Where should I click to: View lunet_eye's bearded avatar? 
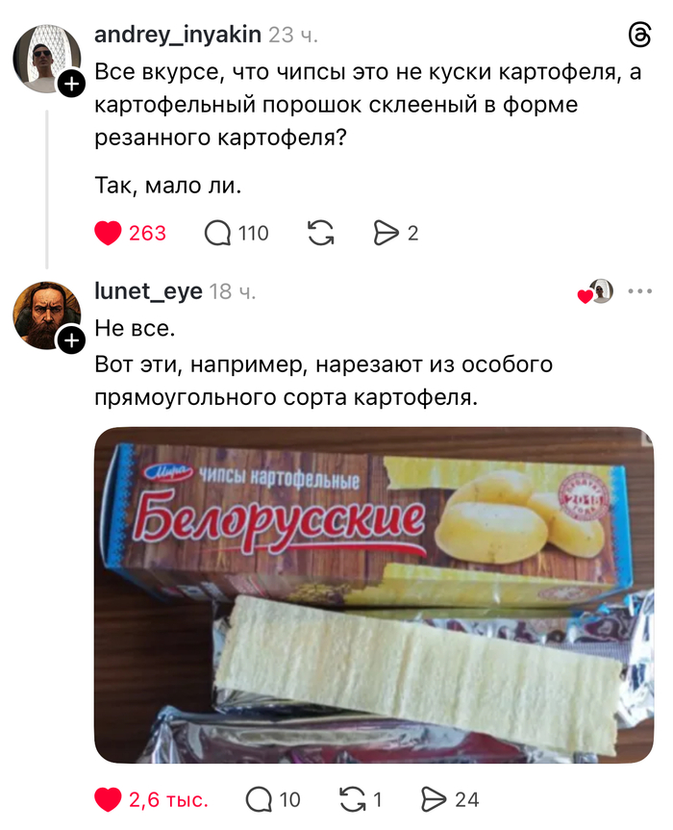[x=46, y=314]
